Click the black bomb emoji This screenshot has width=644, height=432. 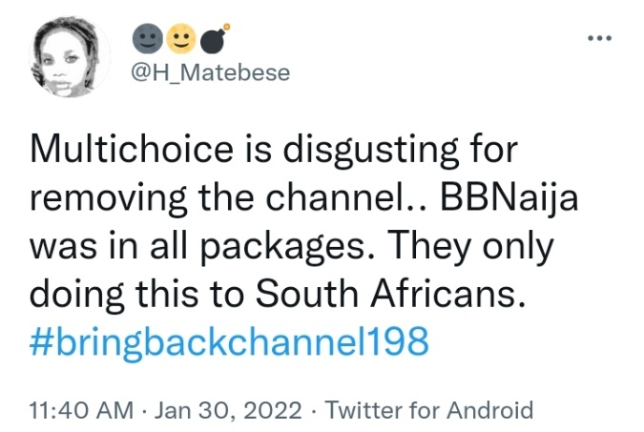(211, 37)
